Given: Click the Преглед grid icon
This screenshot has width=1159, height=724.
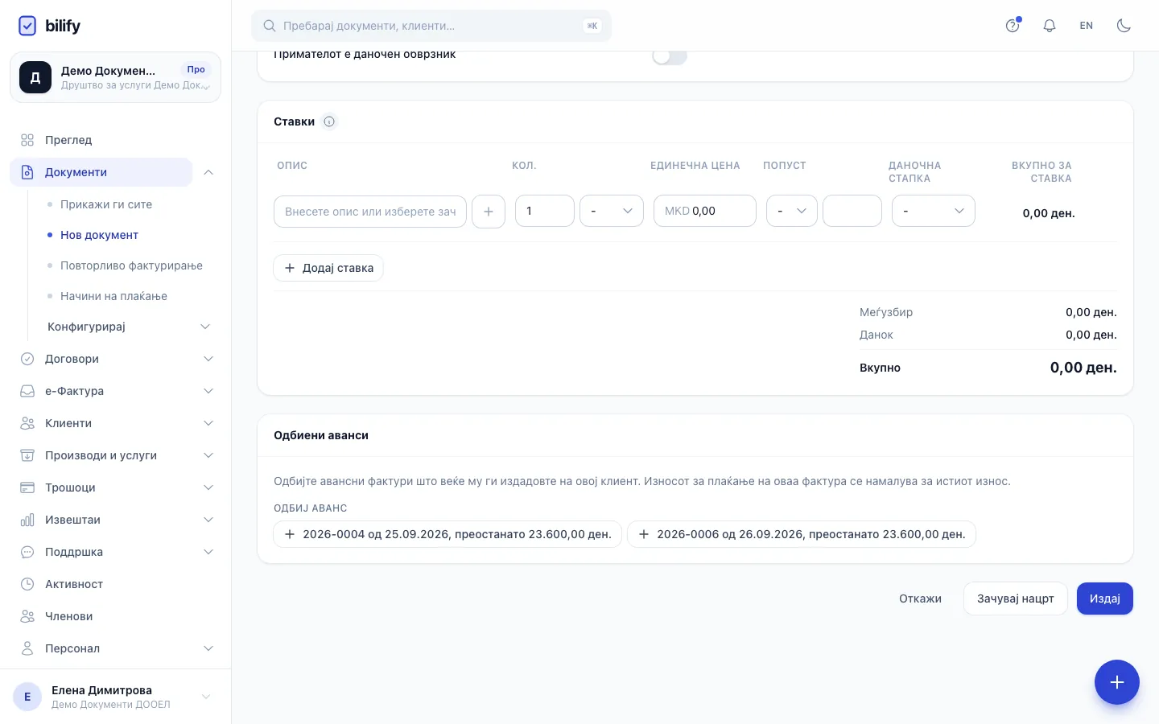Looking at the screenshot, I should pos(27,140).
